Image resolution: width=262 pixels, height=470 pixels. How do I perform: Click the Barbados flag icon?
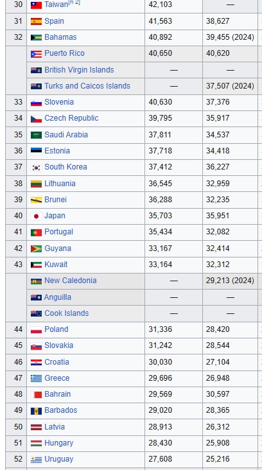(x=36, y=411)
